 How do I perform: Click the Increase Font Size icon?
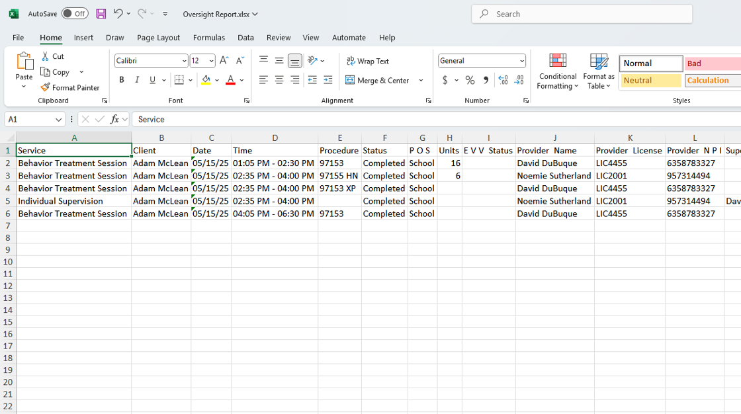[x=224, y=61]
